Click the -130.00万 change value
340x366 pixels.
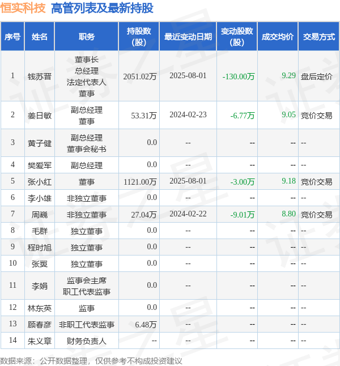point(239,76)
